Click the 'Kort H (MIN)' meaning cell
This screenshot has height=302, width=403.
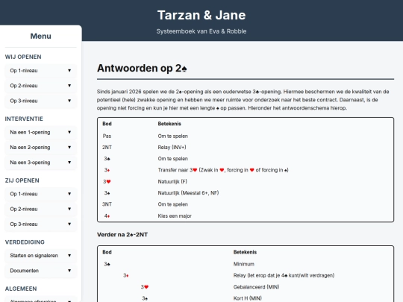point(248,298)
